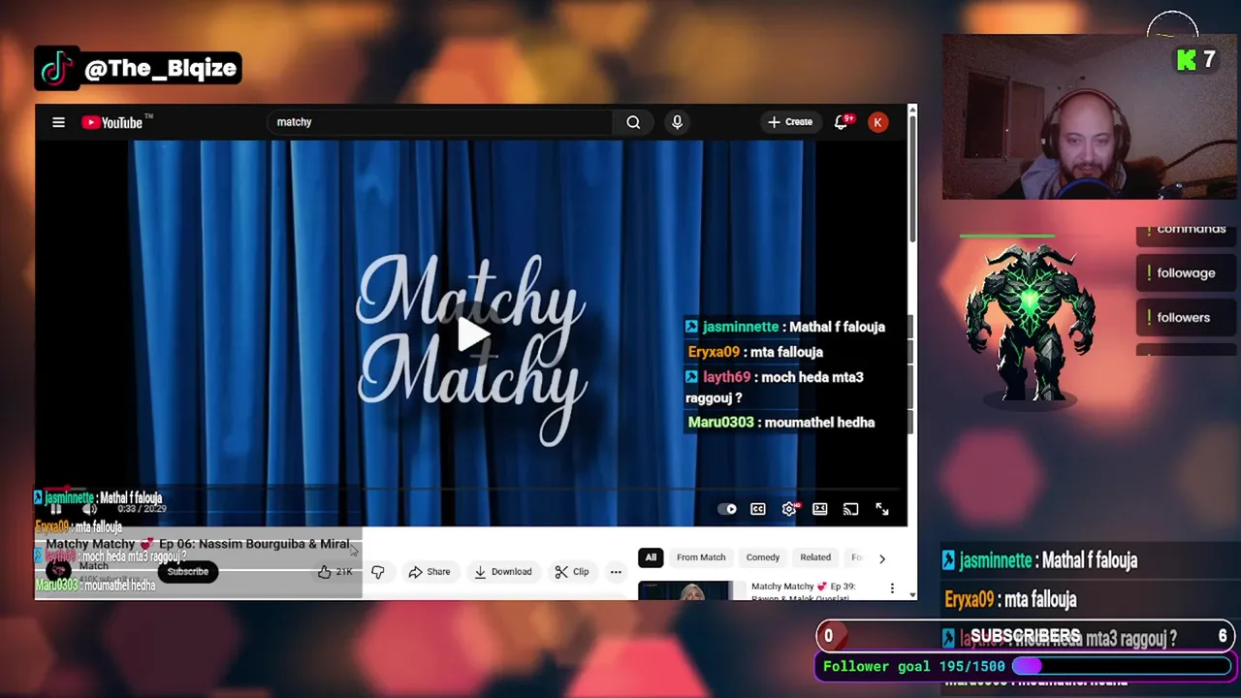This screenshot has width=1241, height=698.
Task: Focus the search box containing matchy
Action: 440,122
